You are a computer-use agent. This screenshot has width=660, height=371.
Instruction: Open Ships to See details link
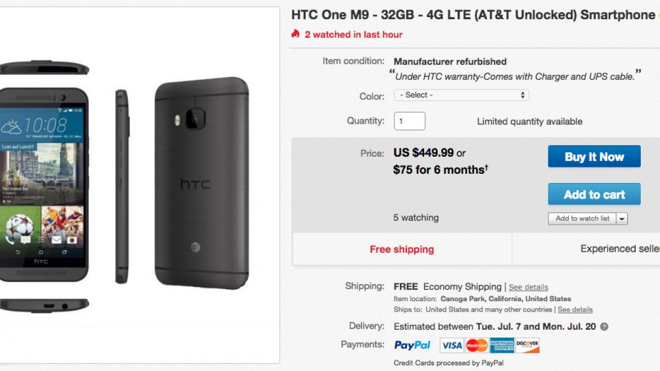575,309
